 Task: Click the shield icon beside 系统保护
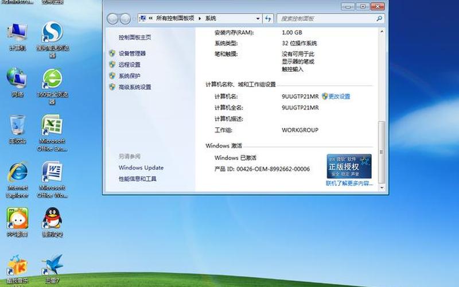click(x=112, y=76)
